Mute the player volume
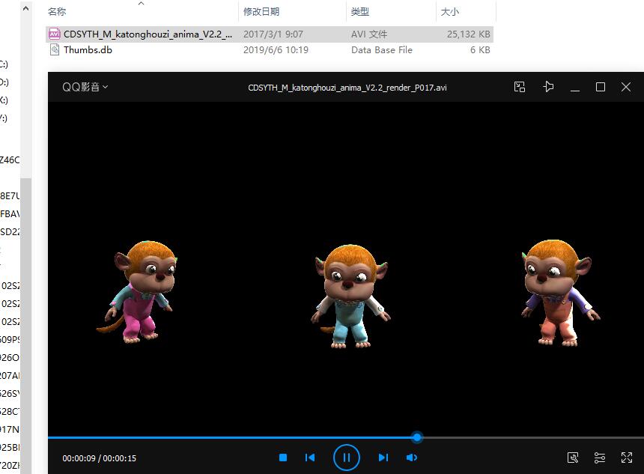The image size is (644, 474). 412,458
